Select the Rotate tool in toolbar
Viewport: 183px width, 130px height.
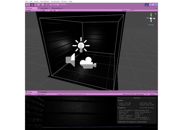pyautogui.click(x=36, y=5)
